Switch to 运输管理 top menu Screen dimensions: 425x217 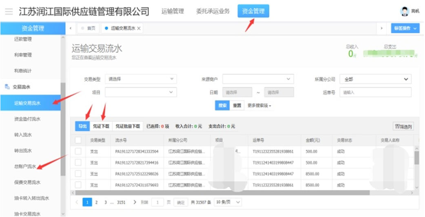(x=173, y=11)
